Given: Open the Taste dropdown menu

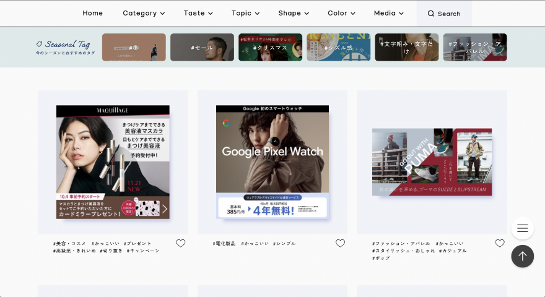Looking at the screenshot, I should coord(198,13).
